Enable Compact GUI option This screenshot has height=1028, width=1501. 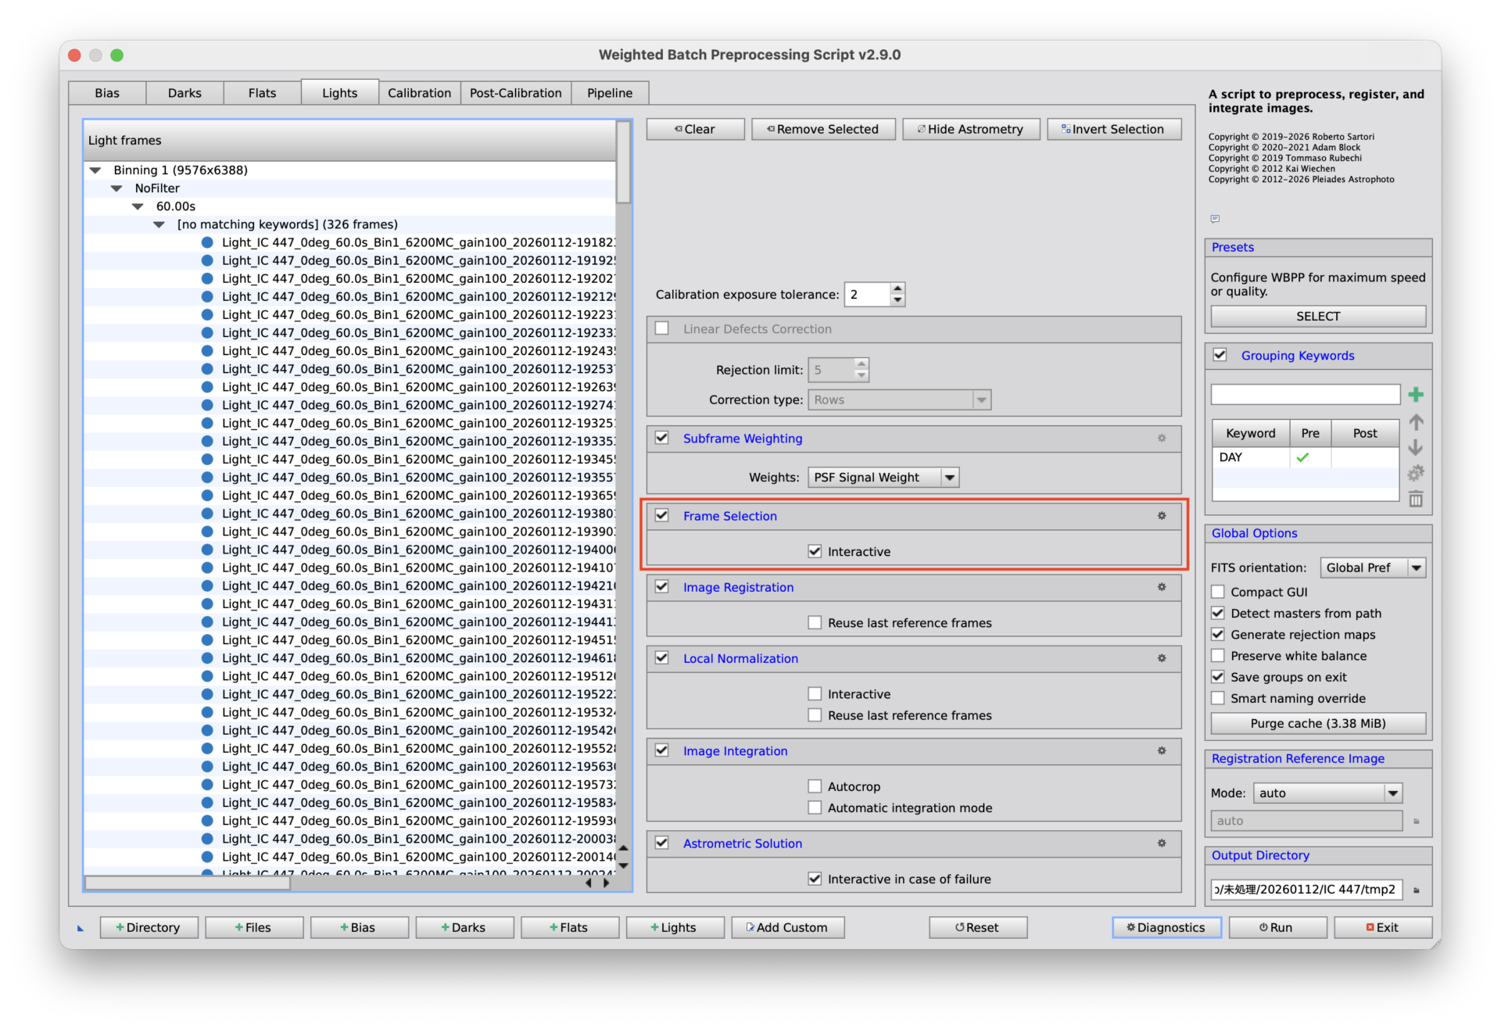tap(1218, 592)
